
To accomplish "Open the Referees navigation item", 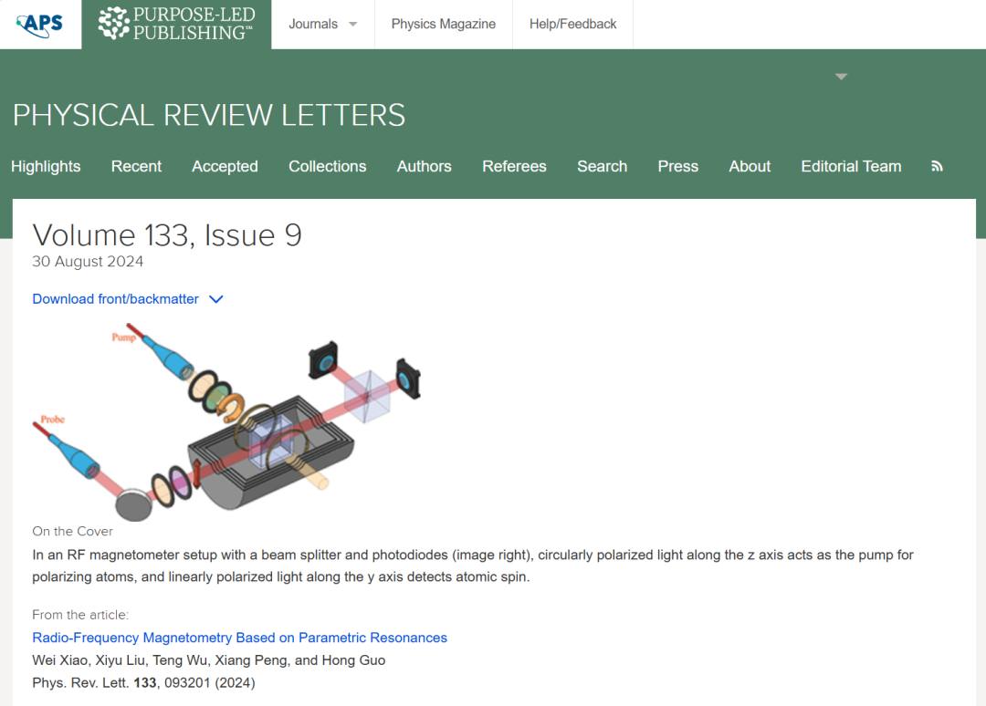I will click(514, 166).
